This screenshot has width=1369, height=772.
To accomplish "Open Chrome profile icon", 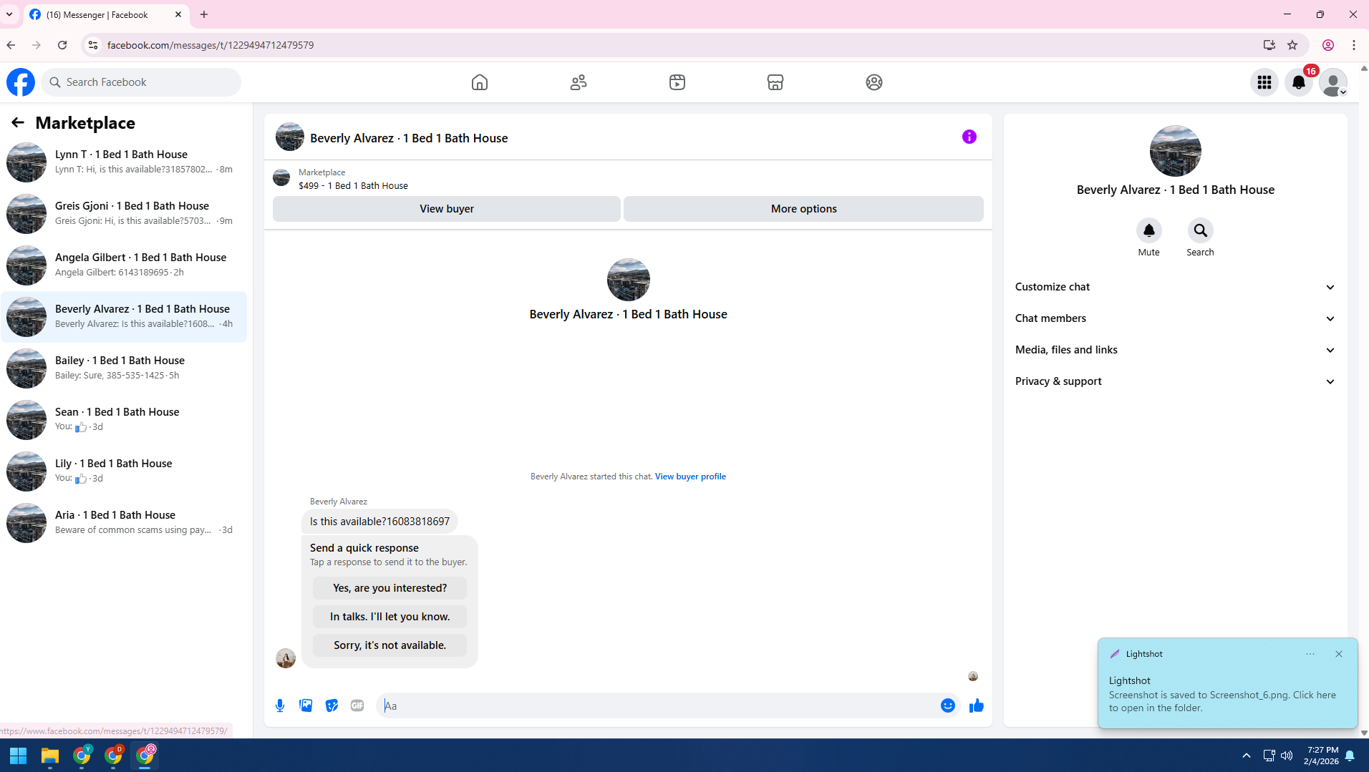I will (x=1328, y=45).
